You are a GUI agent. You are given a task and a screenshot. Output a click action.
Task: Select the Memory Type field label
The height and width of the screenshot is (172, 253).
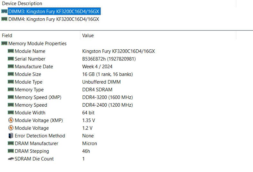click(x=29, y=90)
